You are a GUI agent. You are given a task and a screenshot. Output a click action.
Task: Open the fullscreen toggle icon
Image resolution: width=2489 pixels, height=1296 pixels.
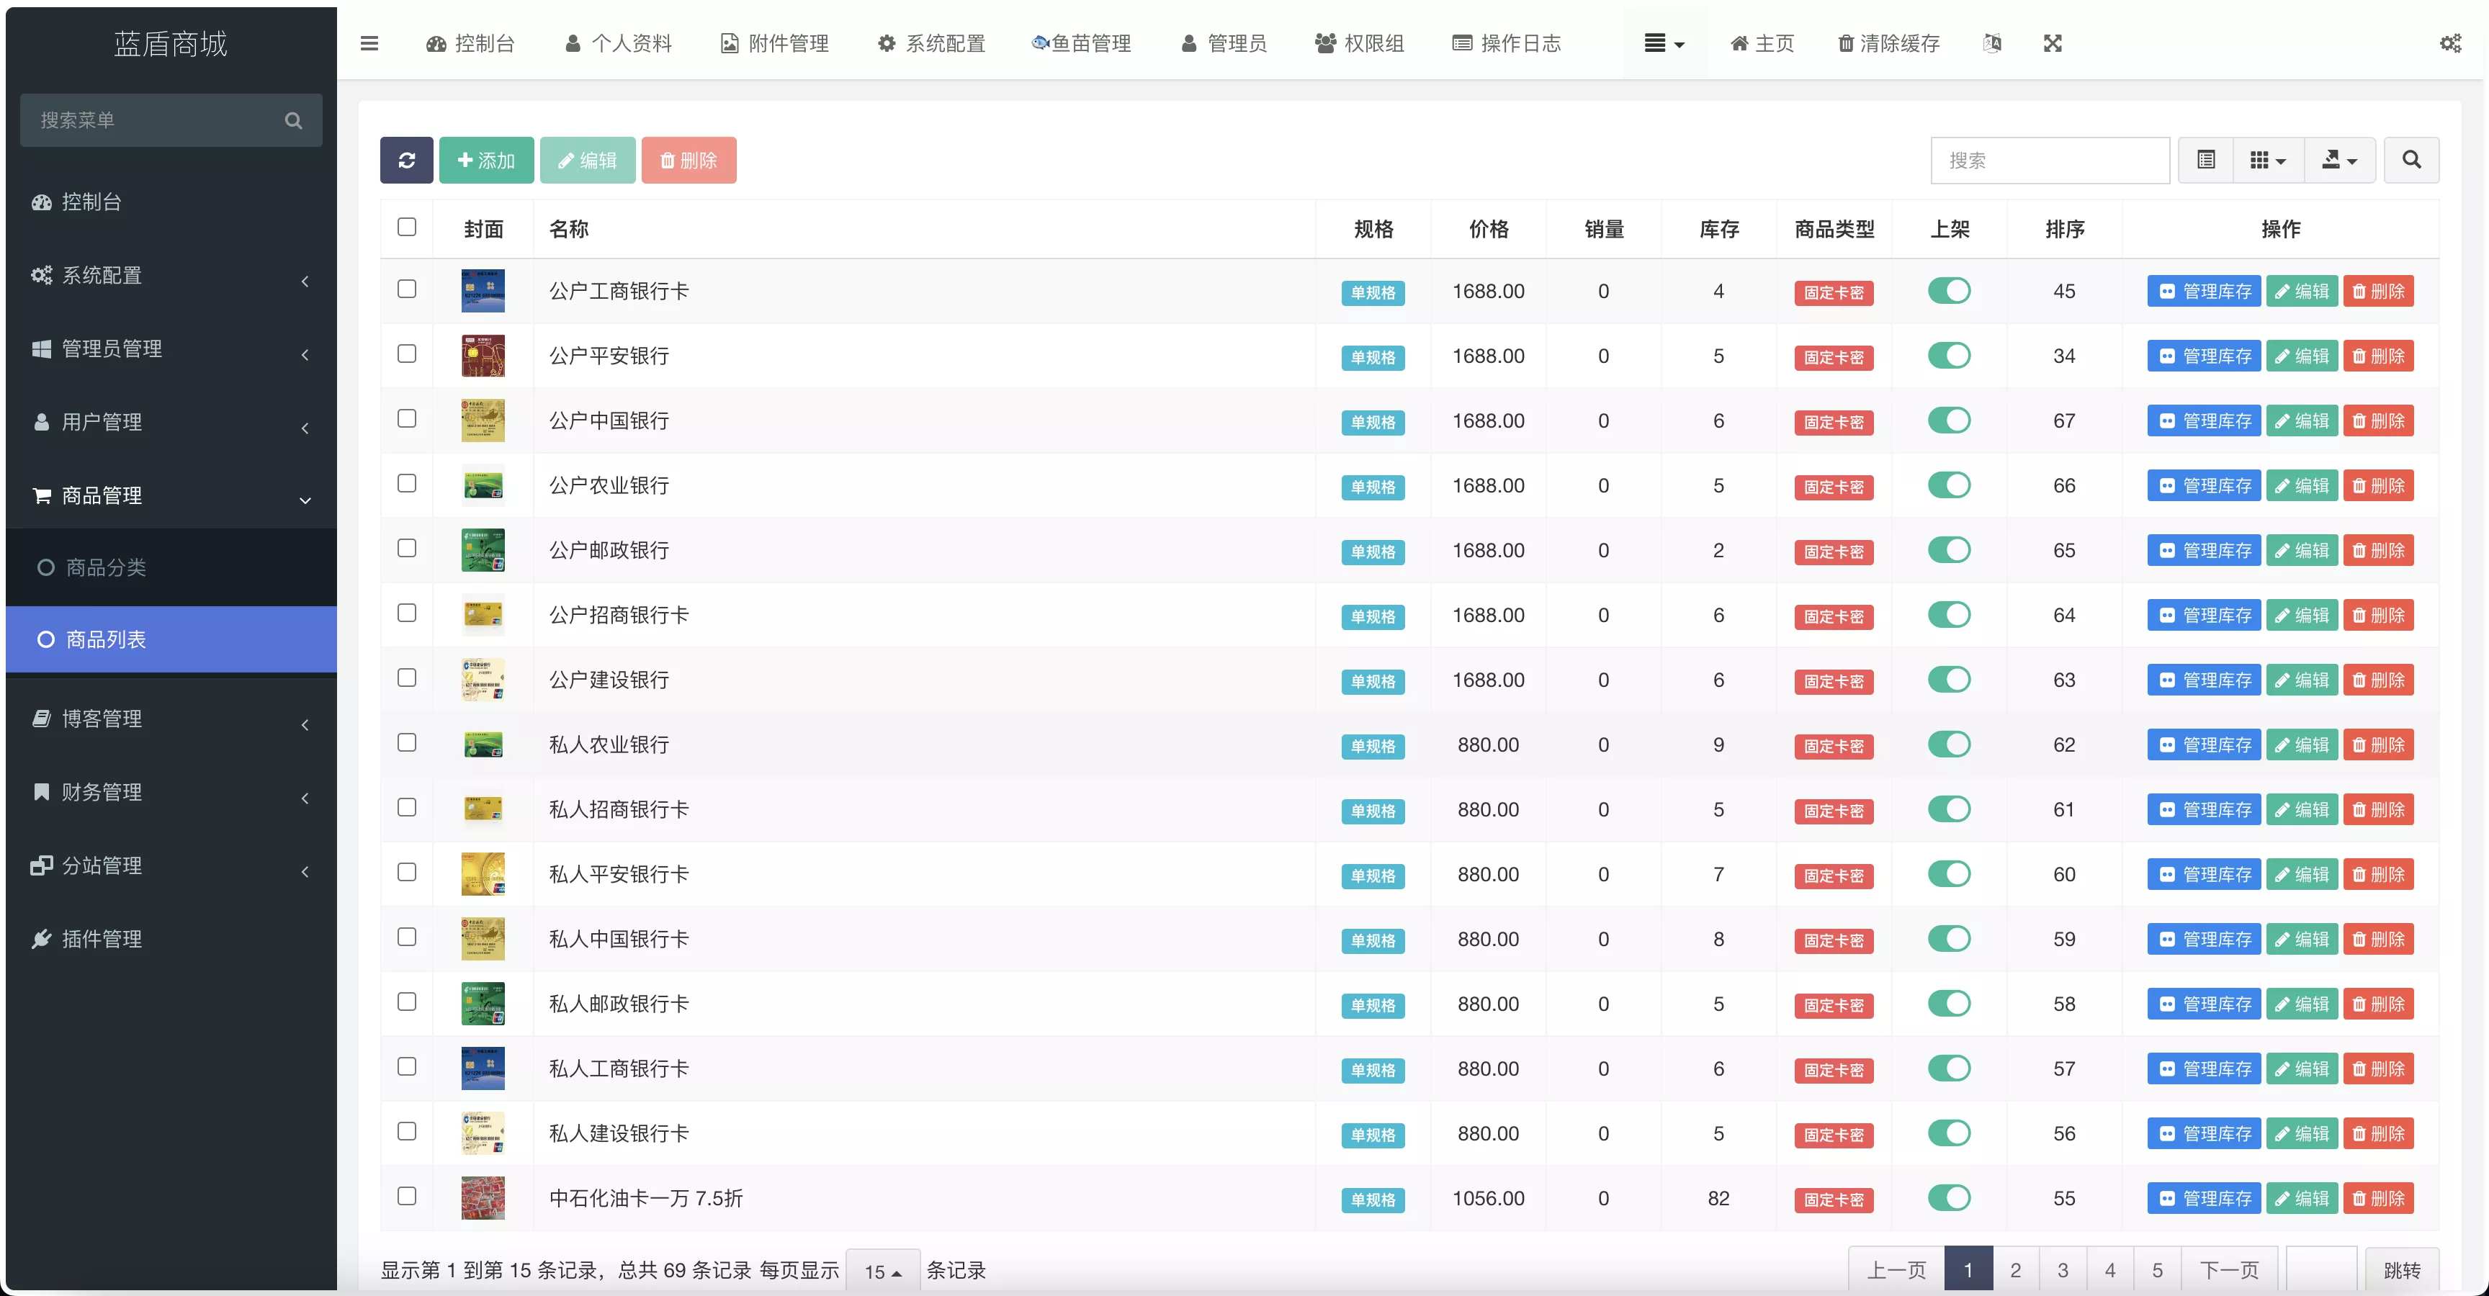[2053, 42]
